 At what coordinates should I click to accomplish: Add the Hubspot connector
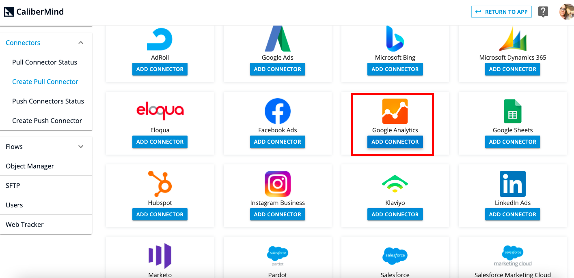pos(160,214)
